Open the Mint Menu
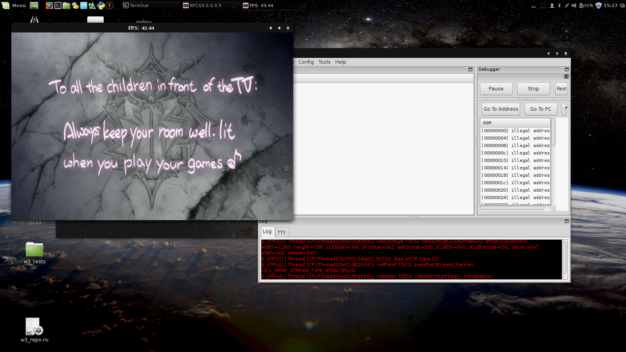The width and height of the screenshot is (626, 352). [x=14, y=5]
